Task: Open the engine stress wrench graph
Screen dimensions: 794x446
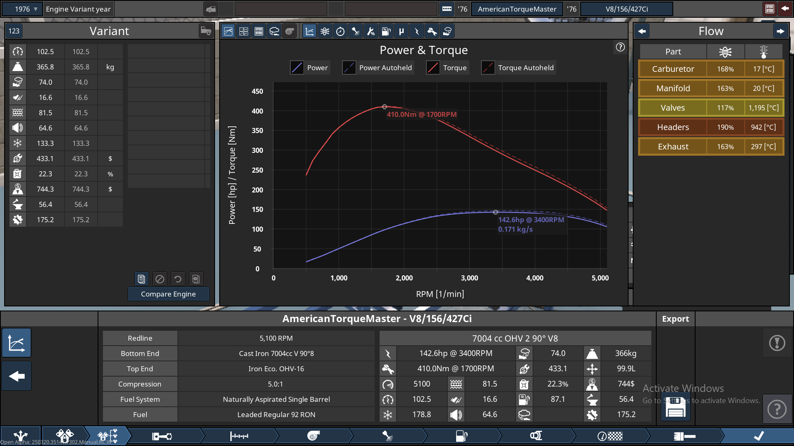Action: (x=432, y=31)
